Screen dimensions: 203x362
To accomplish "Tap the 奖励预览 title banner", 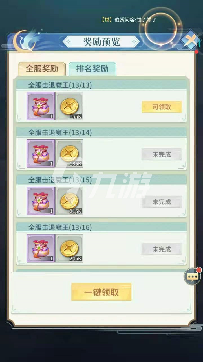I will (101, 42).
